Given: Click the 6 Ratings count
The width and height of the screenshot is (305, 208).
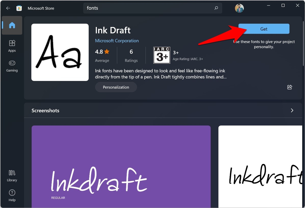Looking at the screenshot, I should coord(131,56).
